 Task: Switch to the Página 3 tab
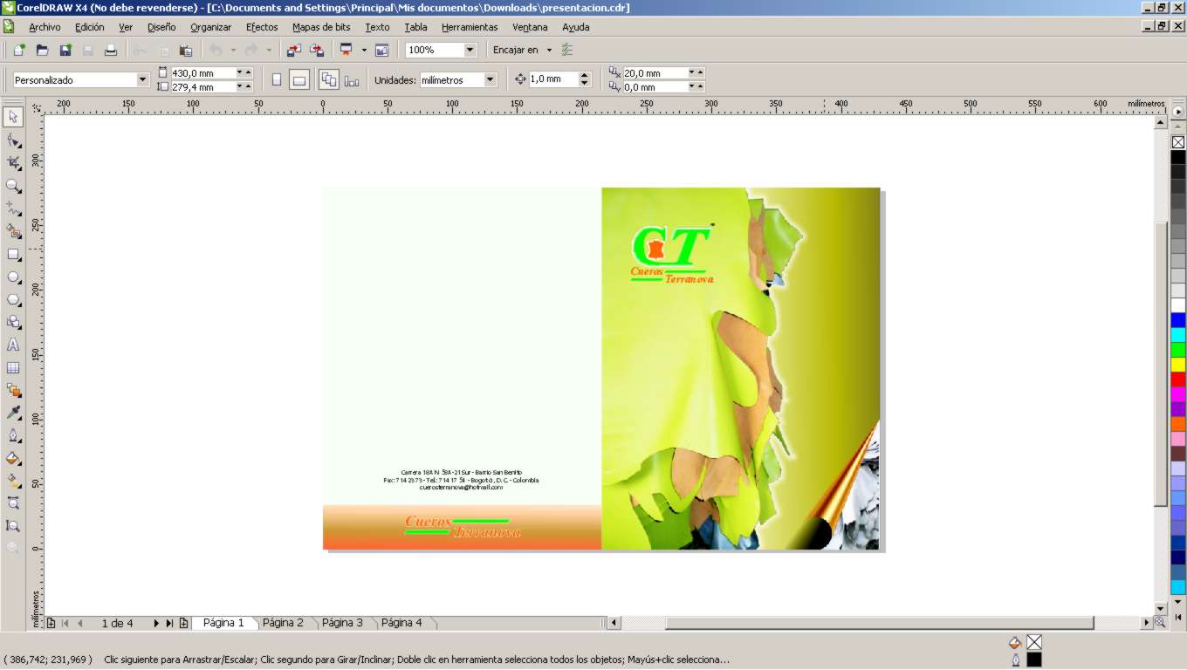click(x=342, y=623)
